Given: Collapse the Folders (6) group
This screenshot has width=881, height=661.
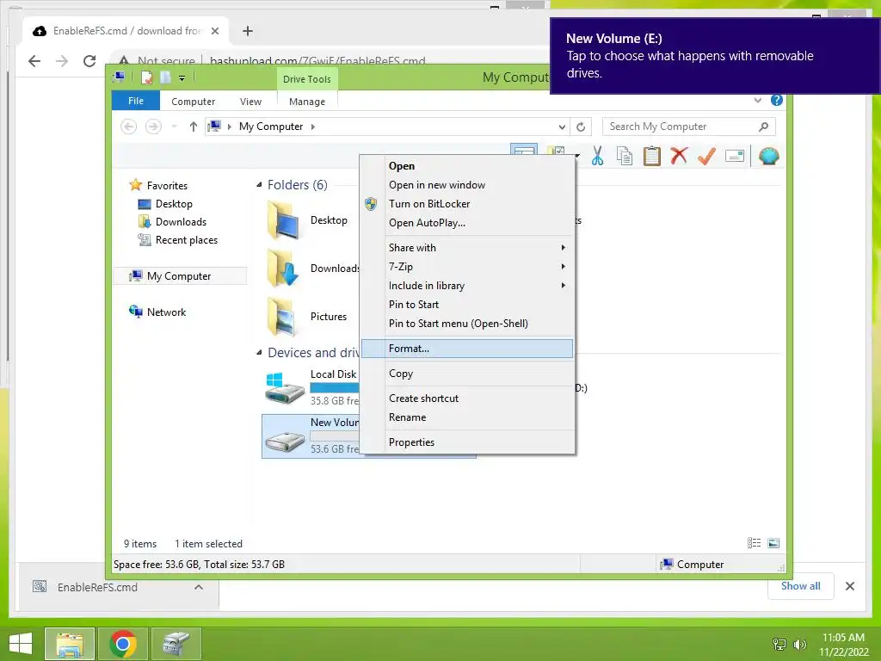Looking at the screenshot, I should [x=259, y=185].
